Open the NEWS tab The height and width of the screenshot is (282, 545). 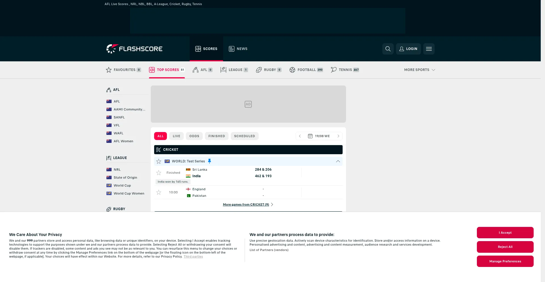click(x=238, y=49)
